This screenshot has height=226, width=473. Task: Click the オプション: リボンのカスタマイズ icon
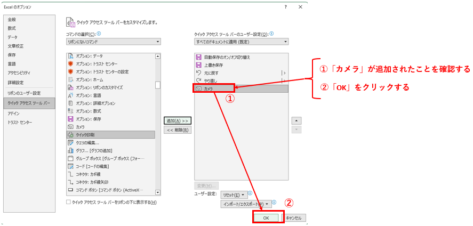tap(70, 87)
